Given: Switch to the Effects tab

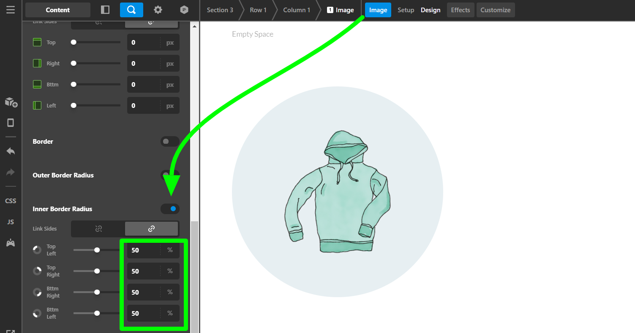Looking at the screenshot, I should click(460, 10).
